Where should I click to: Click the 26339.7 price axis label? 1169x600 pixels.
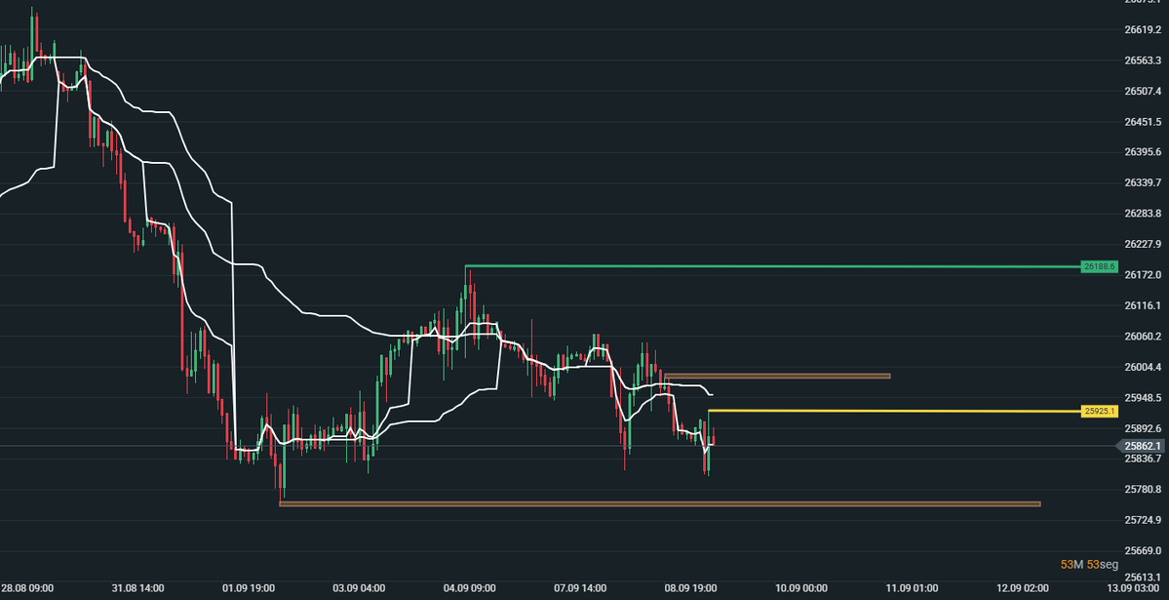pos(1142,182)
